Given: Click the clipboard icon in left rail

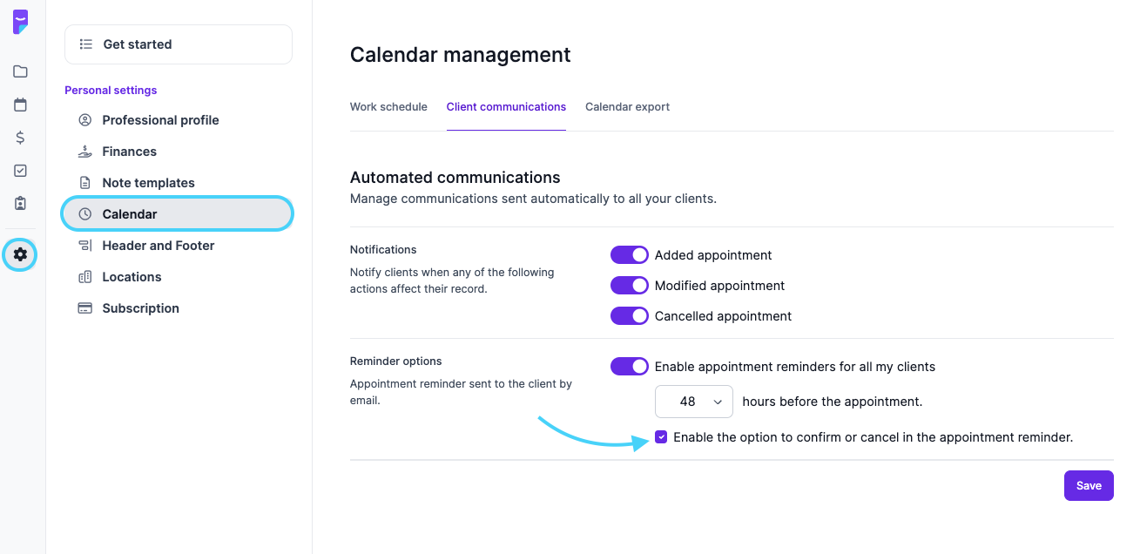Looking at the screenshot, I should (20, 204).
